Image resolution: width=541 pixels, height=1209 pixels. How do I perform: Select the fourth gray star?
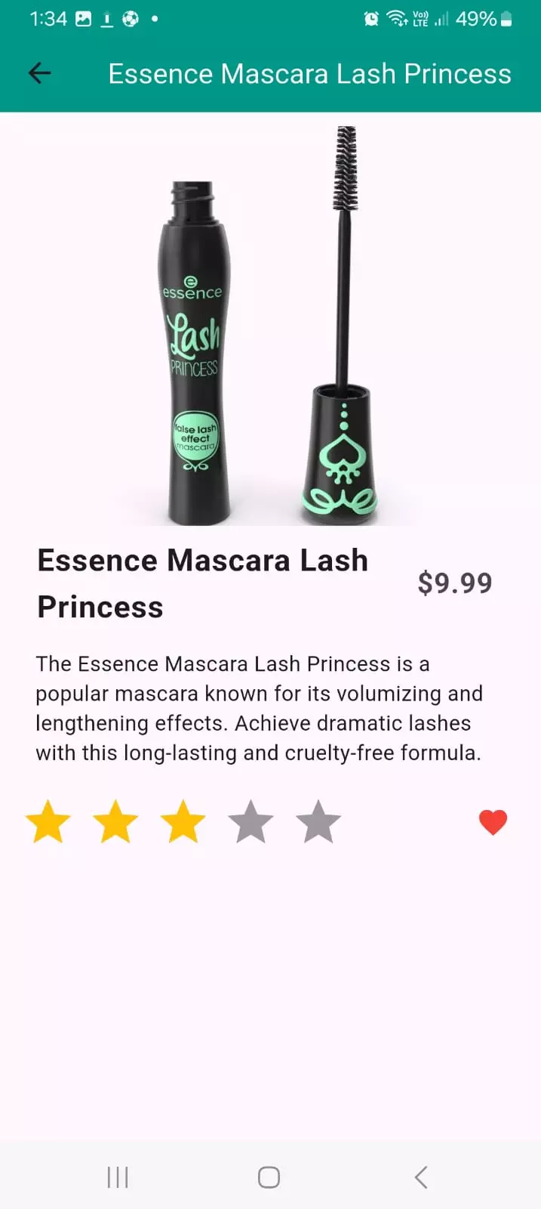point(251,821)
